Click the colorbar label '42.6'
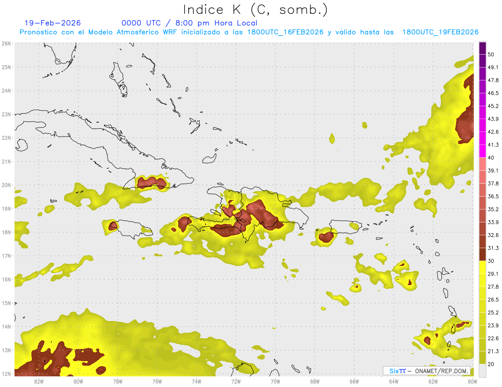This screenshot has width=502, height=387. point(493,132)
